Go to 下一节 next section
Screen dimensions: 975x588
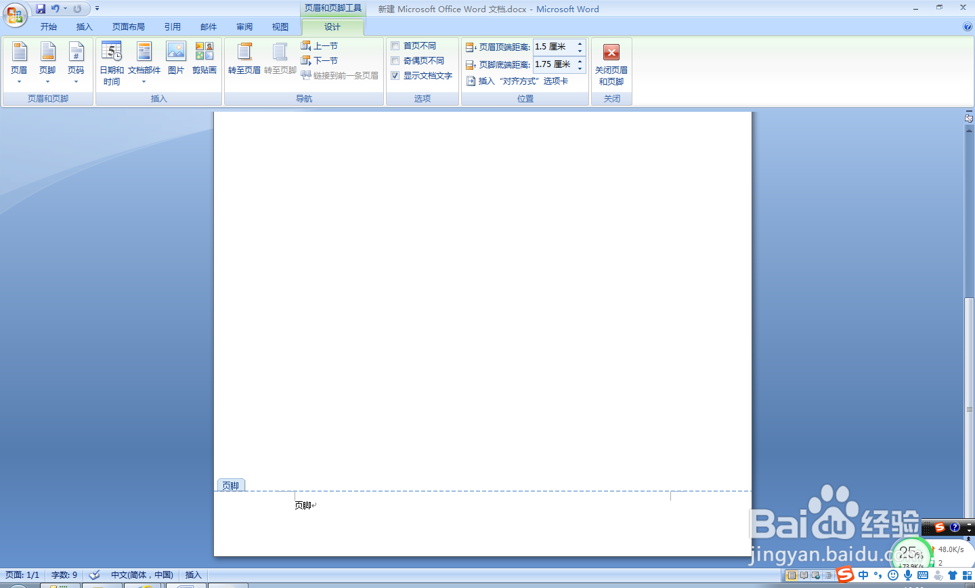pyautogui.click(x=320, y=61)
